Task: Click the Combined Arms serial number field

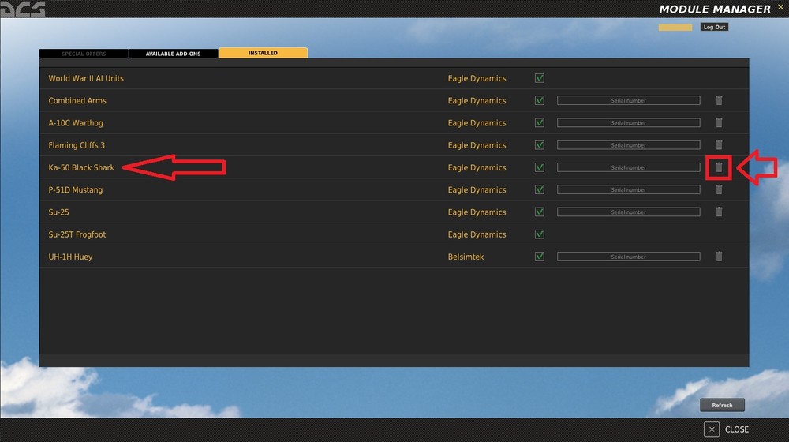Action: coord(629,100)
